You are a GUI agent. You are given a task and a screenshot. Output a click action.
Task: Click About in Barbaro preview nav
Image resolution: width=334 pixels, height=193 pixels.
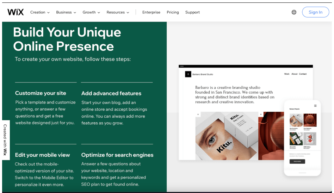point(295,74)
